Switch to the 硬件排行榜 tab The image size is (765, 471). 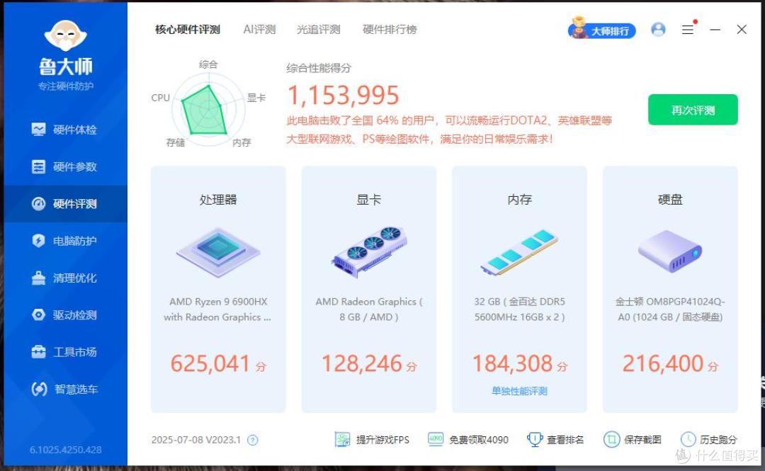[390, 29]
